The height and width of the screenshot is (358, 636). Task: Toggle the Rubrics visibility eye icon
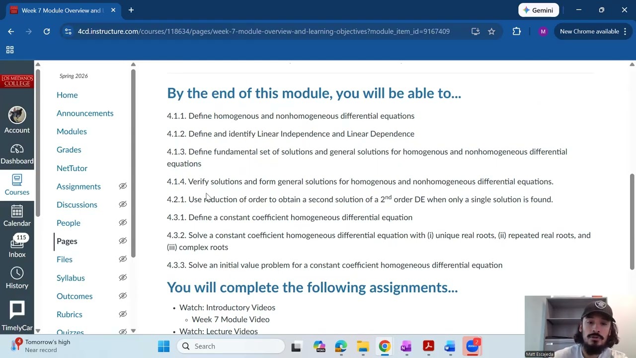123,314
